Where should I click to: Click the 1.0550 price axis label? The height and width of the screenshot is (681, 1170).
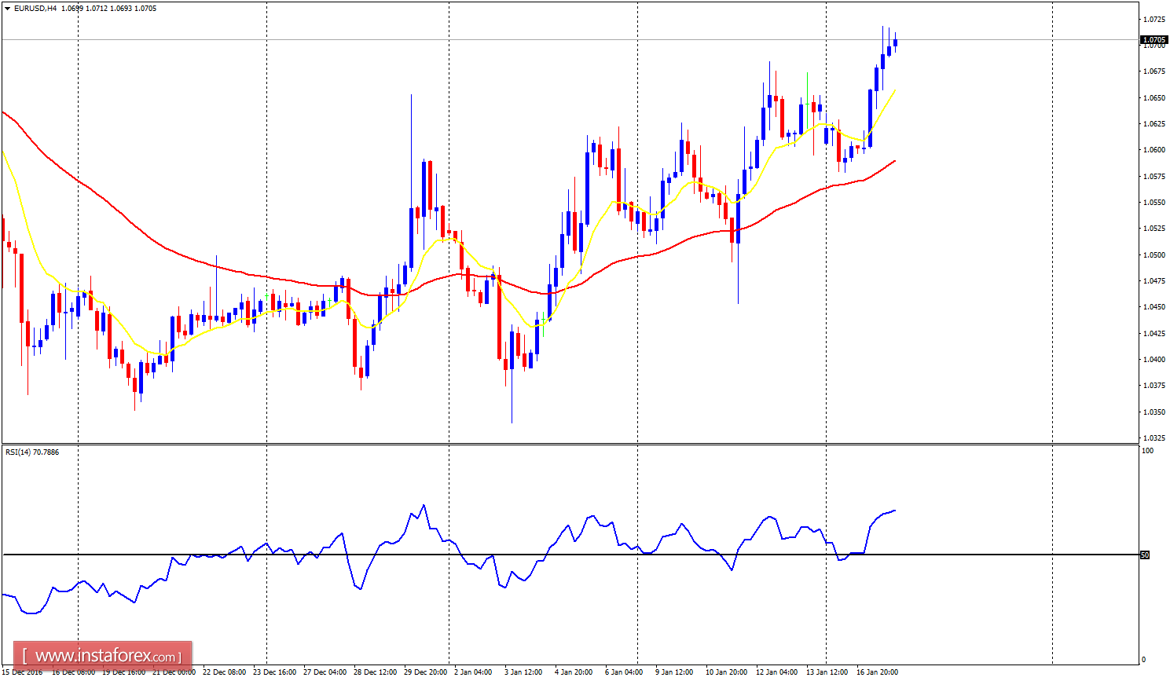point(1153,203)
